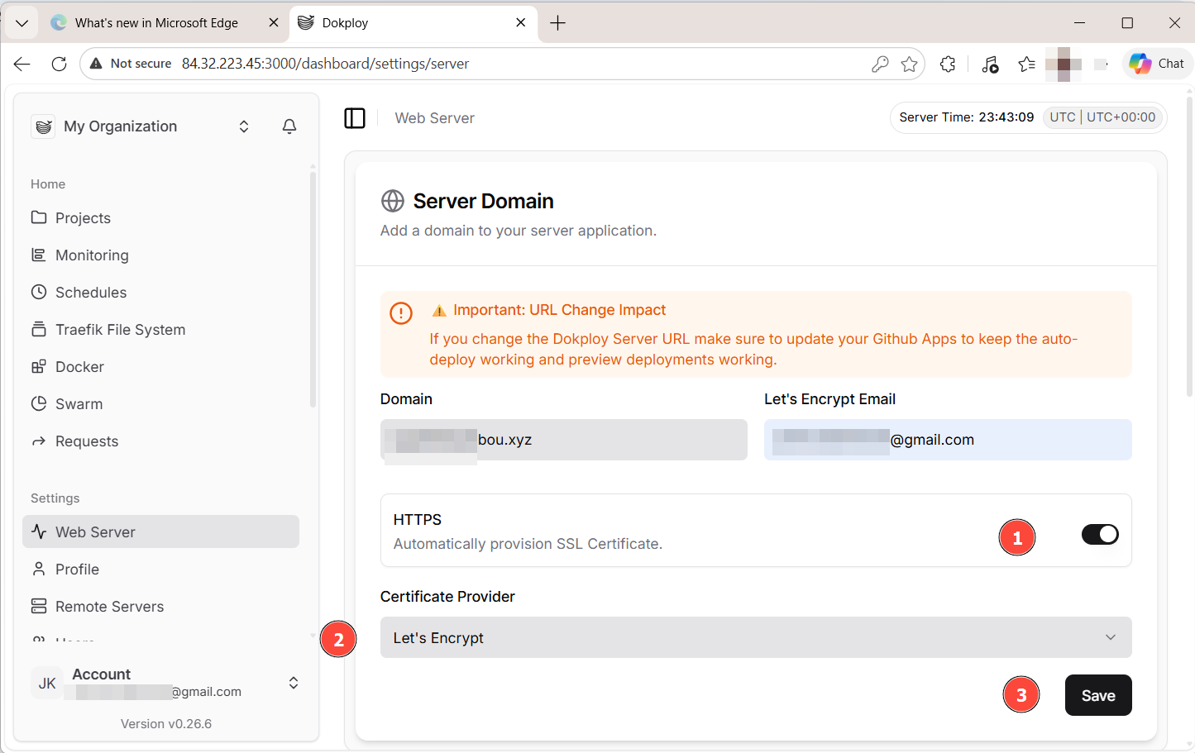The height and width of the screenshot is (753, 1195).
Task: Click the Let's Encrypt Email field
Action: [x=947, y=440]
